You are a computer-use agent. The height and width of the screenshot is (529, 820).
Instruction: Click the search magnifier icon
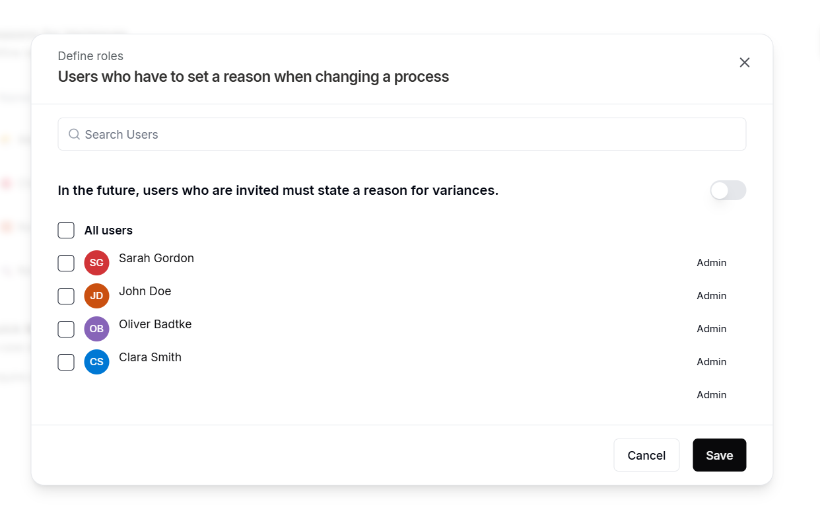[x=75, y=135]
